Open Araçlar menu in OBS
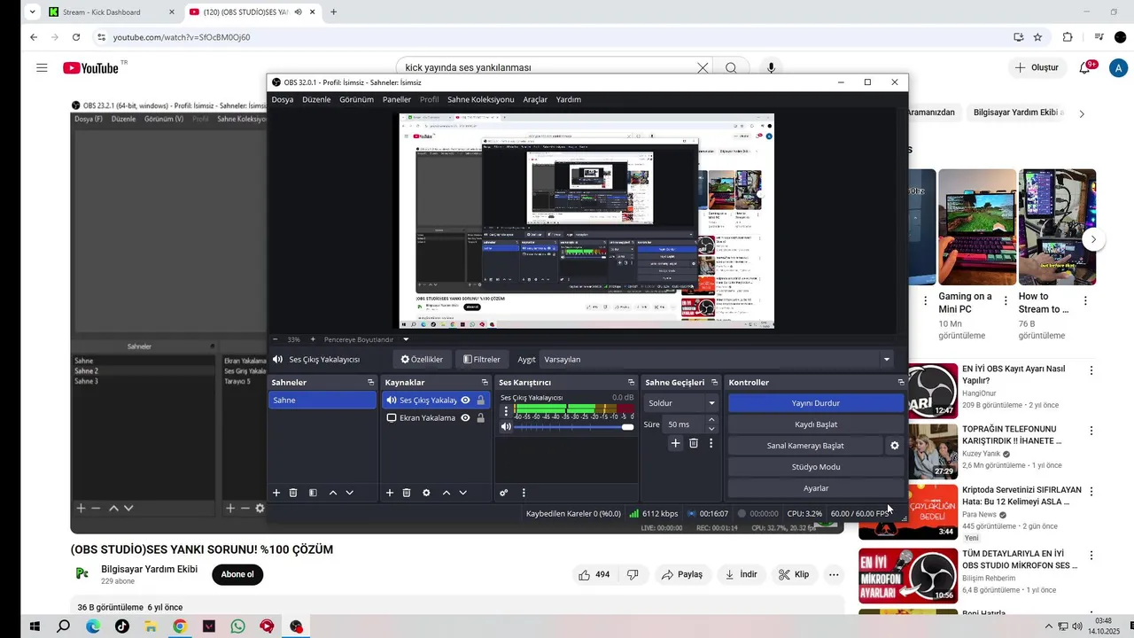This screenshot has height=638, width=1134. click(535, 99)
